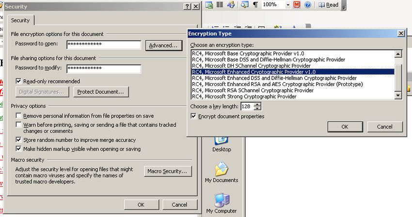This screenshot has height=217, width=412.
Task: Click inside the Zoom 100% box
Action: coord(273,5)
